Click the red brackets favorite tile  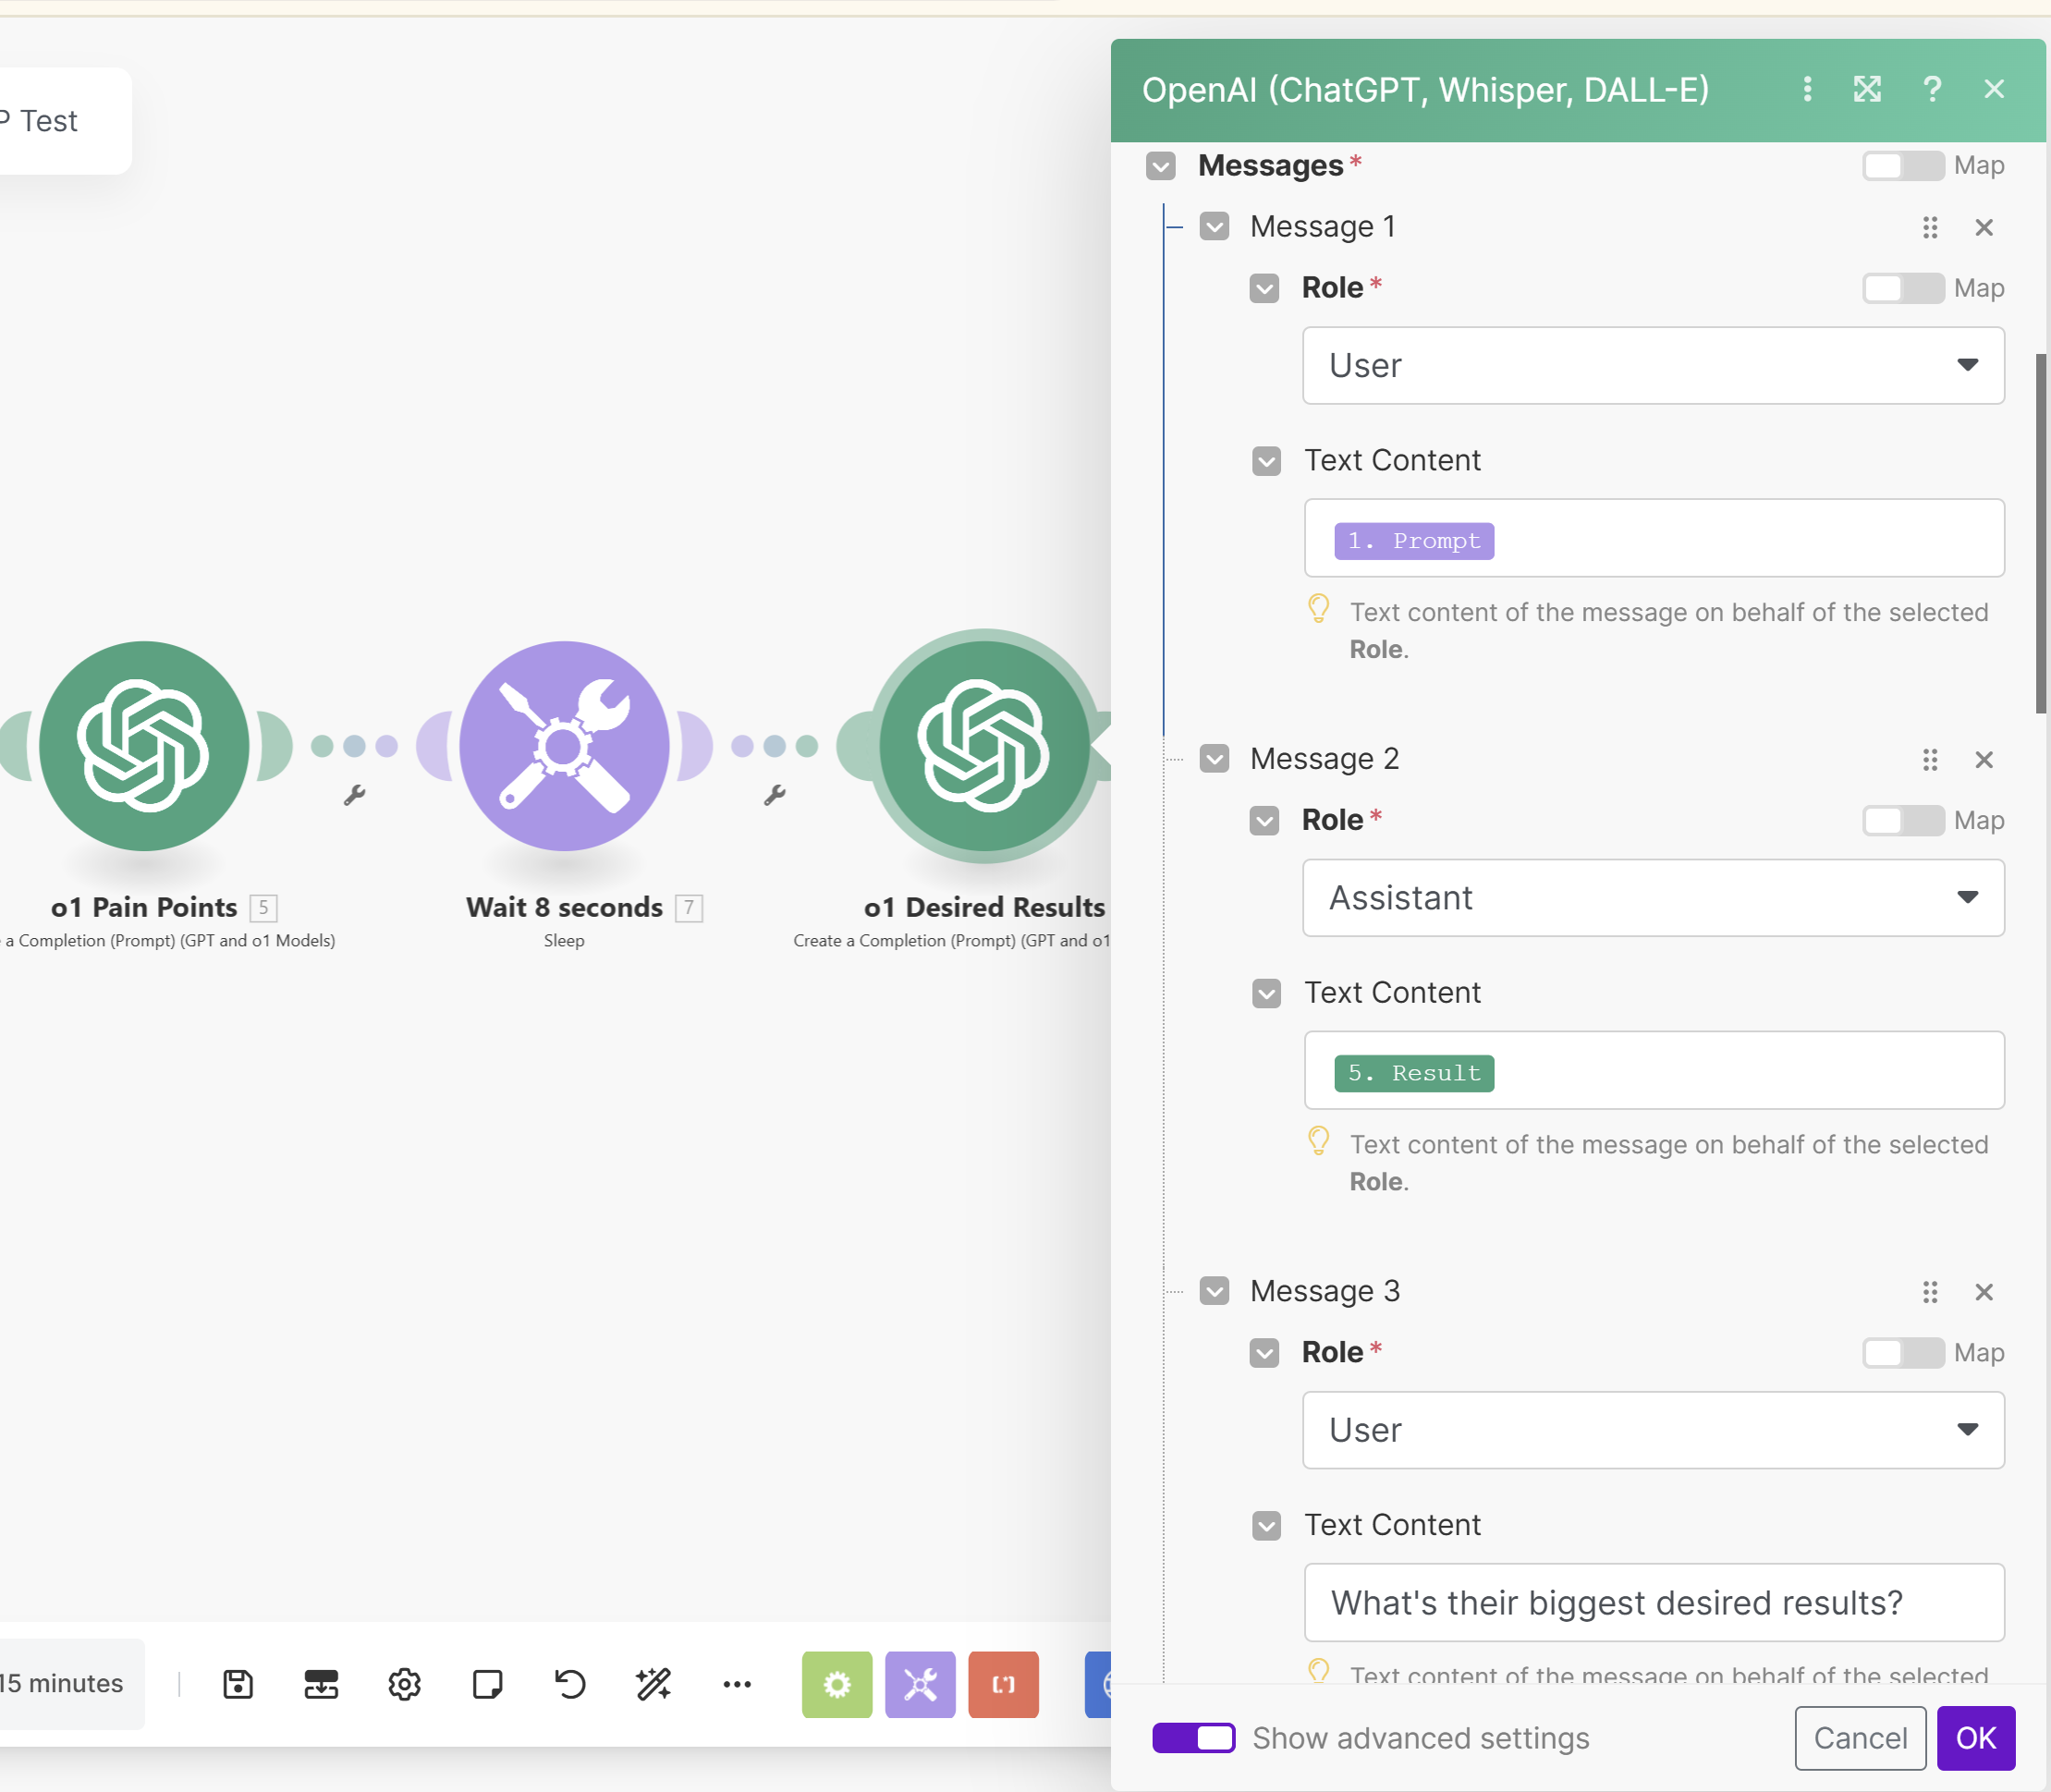[1002, 1684]
